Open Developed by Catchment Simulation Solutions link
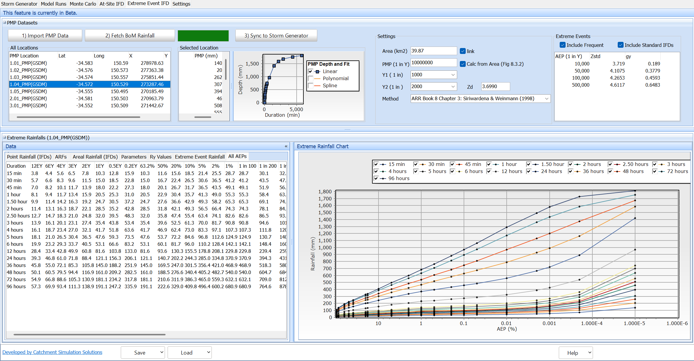Viewport: 694px width, 361px height. 52,352
